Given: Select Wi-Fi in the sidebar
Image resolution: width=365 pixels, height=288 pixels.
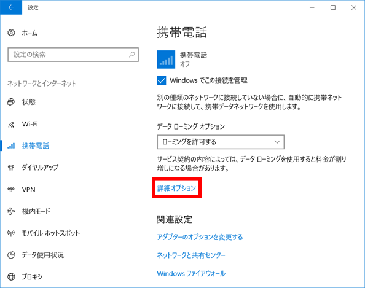Looking at the screenshot, I should pos(29,124).
